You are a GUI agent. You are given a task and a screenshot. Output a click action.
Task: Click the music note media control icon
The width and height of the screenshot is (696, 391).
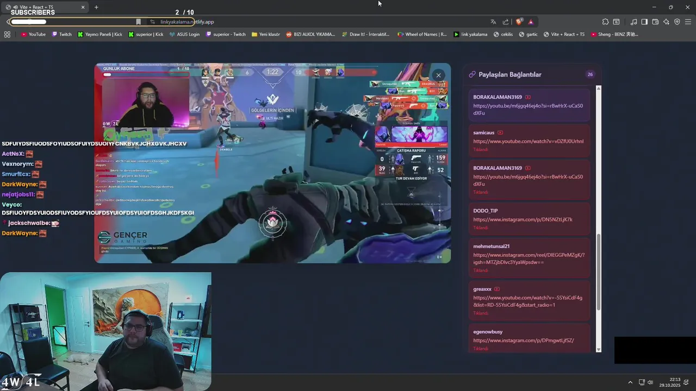(633, 22)
